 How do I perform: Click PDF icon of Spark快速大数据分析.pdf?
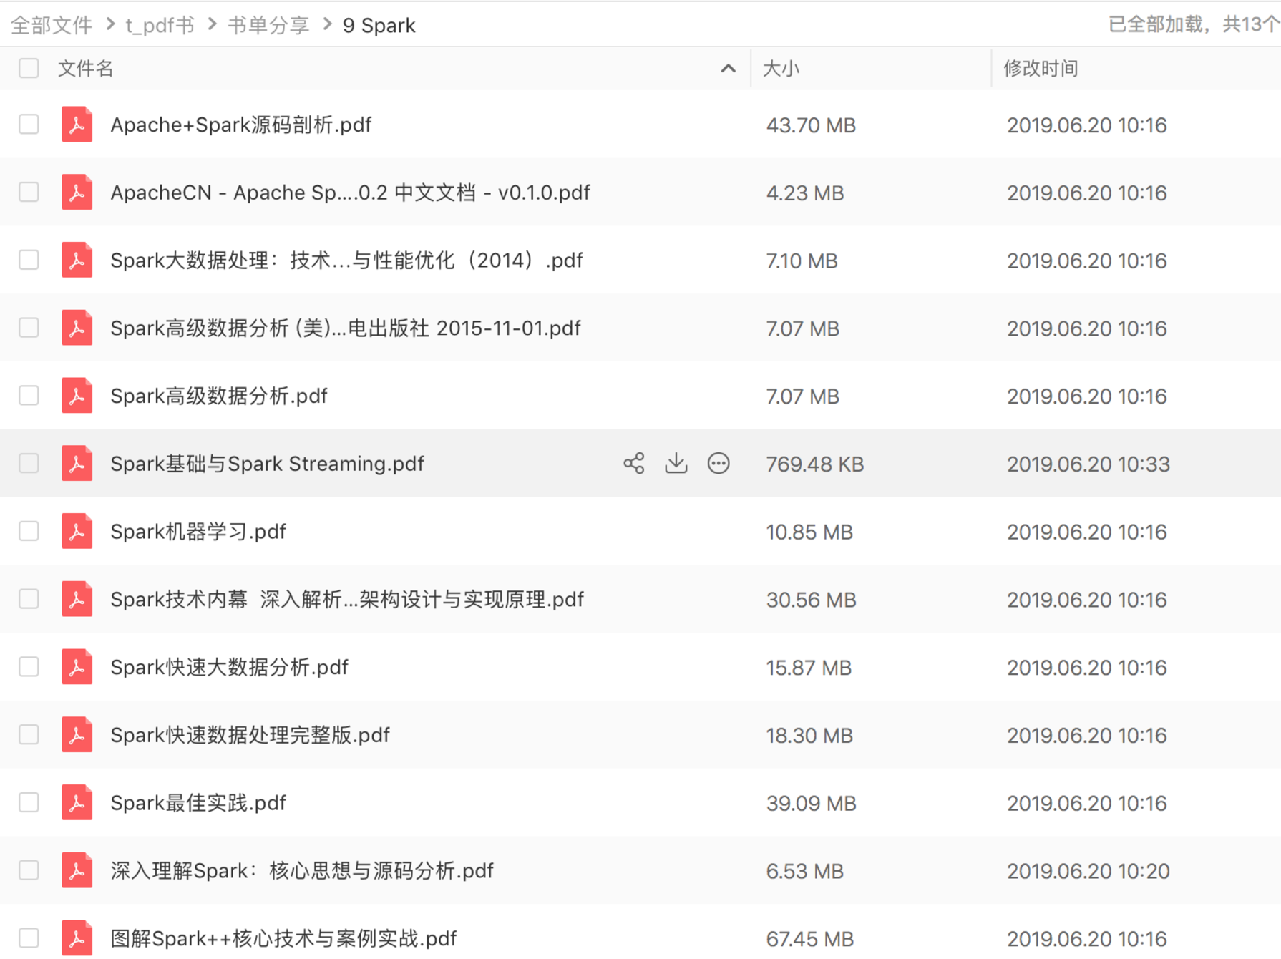[x=77, y=667]
